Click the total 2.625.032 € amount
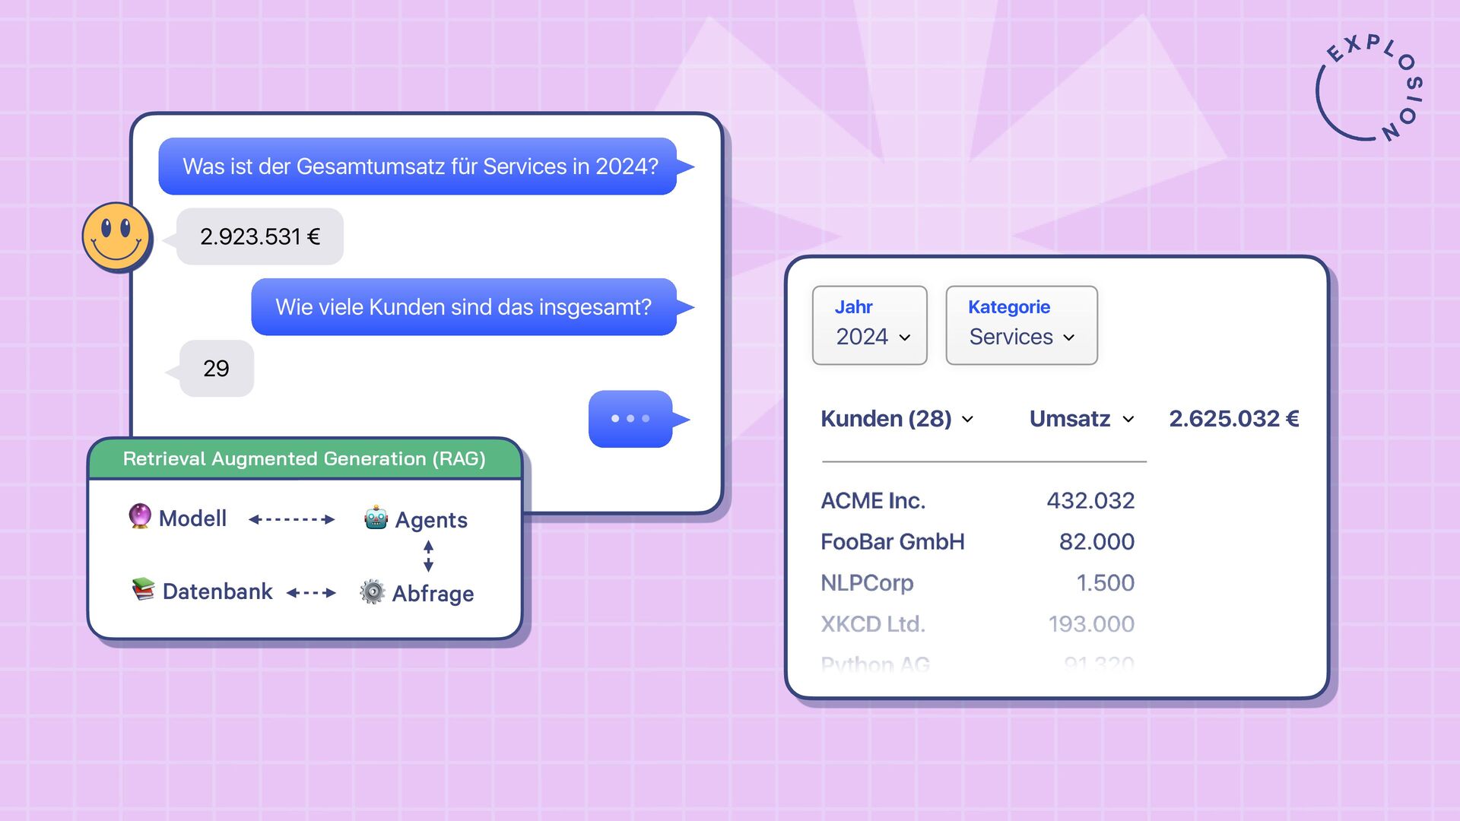The image size is (1460, 821). tap(1233, 419)
